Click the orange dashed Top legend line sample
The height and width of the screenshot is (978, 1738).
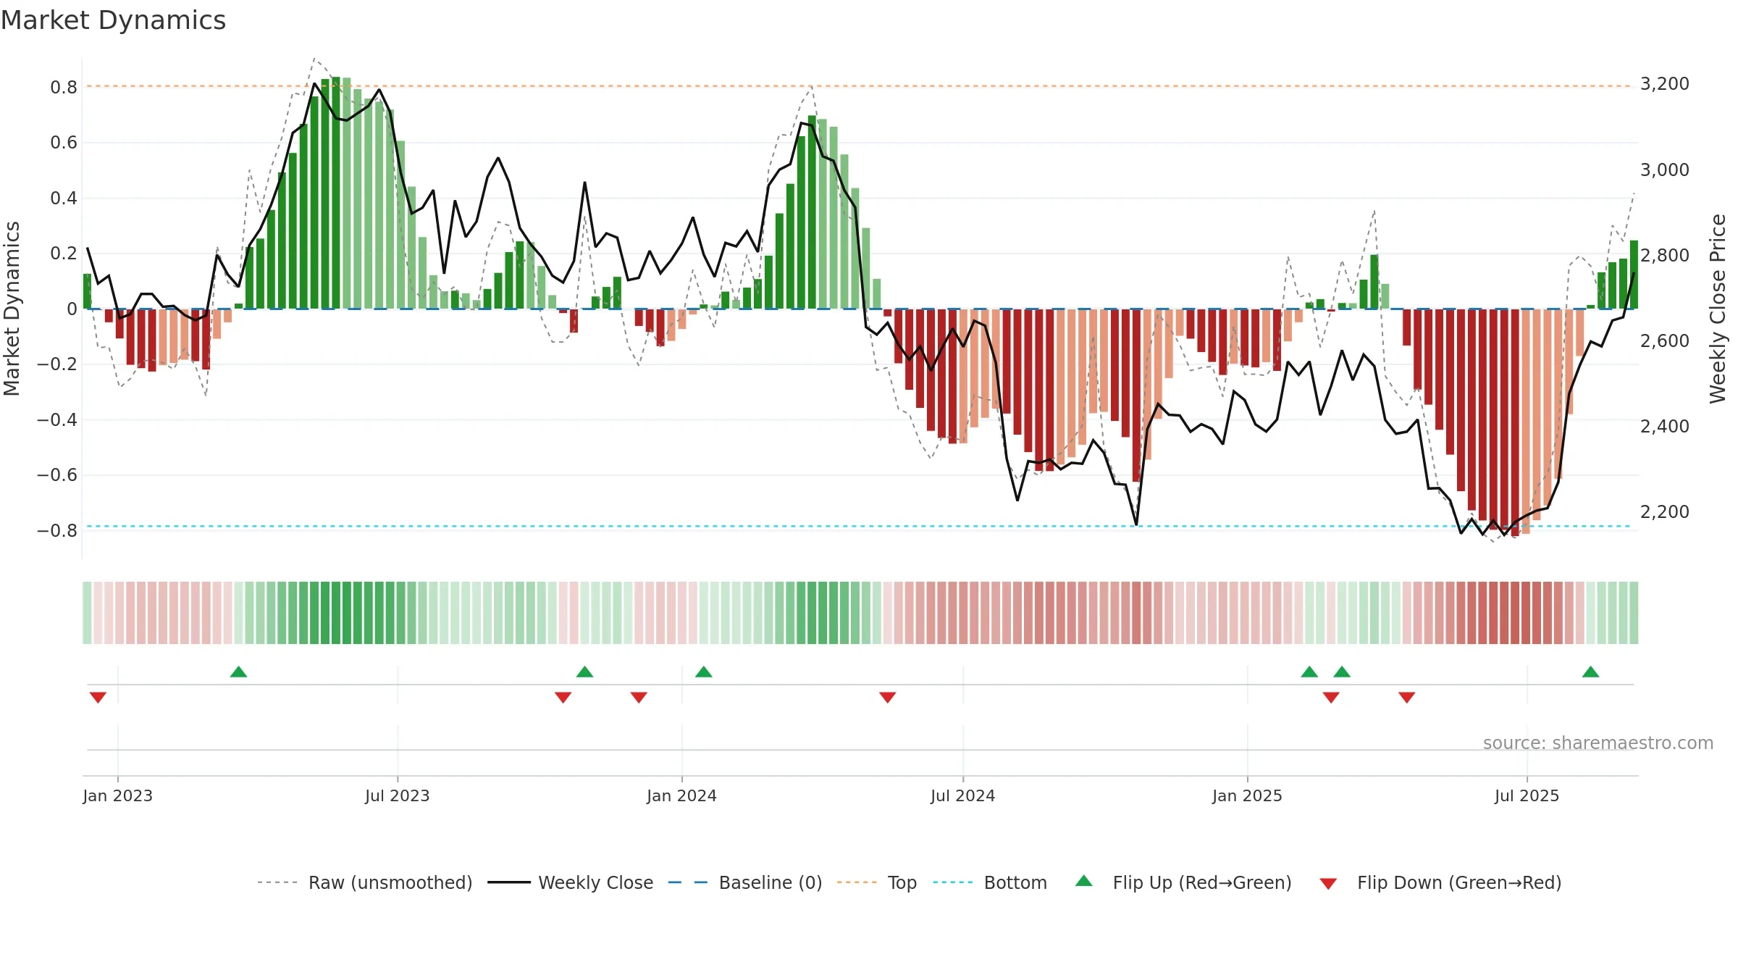click(x=857, y=882)
